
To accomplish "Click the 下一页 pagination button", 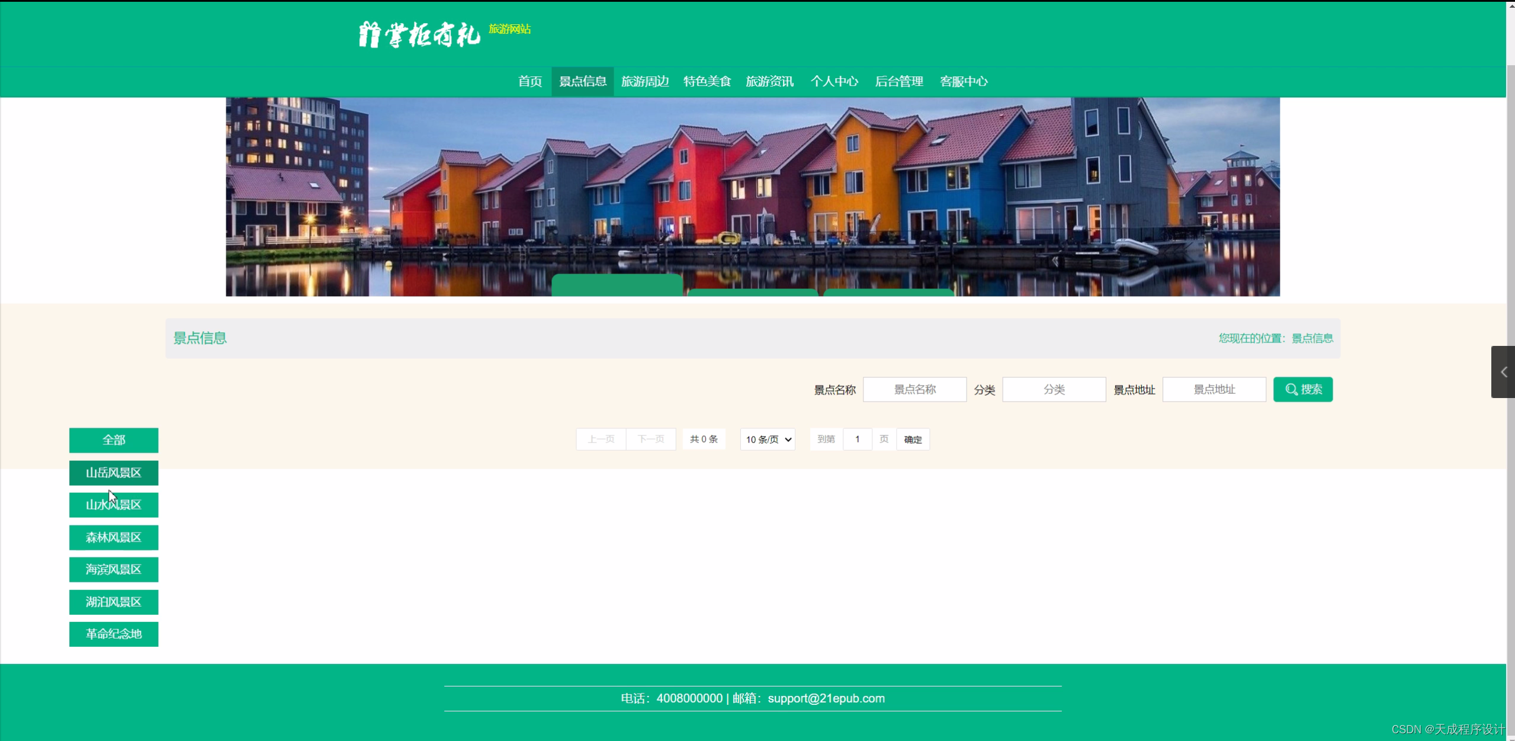I will (x=650, y=440).
